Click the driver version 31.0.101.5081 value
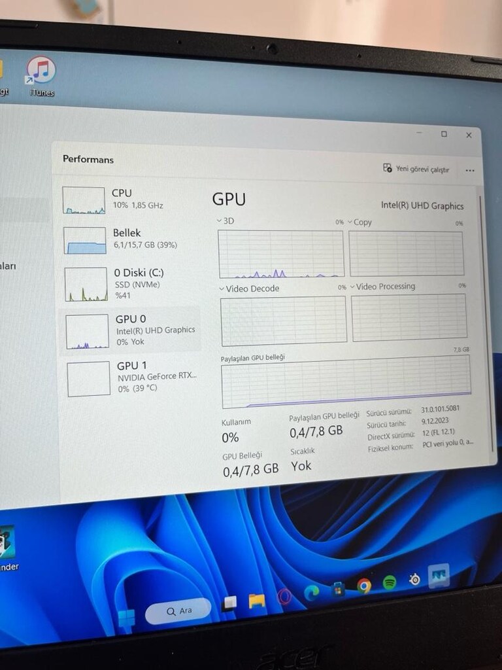This screenshot has height=670, width=502. pyautogui.click(x=440, y=410)
